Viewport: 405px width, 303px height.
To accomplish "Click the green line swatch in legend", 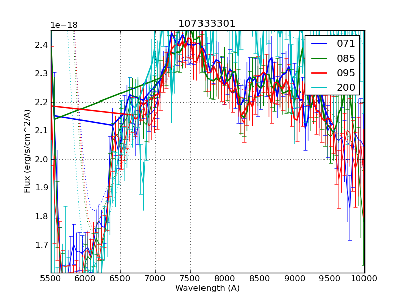I will pyautogui.click(x=320, y=59).
